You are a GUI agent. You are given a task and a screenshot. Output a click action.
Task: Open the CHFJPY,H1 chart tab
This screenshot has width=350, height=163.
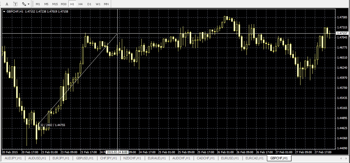[109, 158]
